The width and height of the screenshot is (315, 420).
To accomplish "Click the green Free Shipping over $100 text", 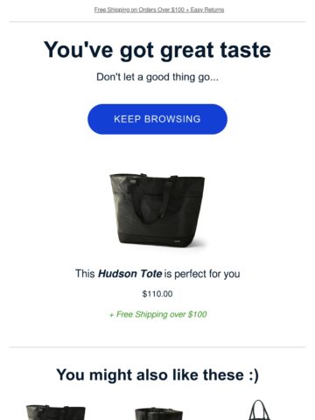I will point(157,314).
